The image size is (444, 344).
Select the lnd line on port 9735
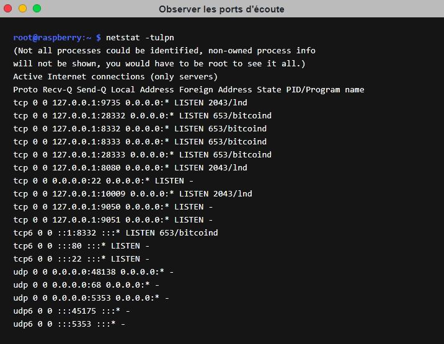coord(130,103)
